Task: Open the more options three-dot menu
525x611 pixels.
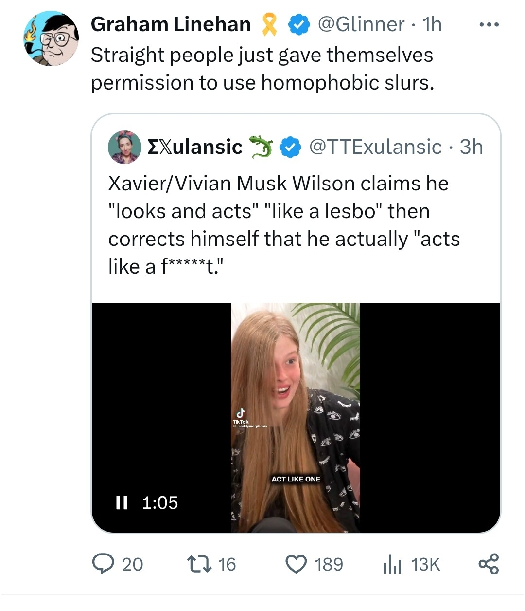Action: click(x=489, y=24)
